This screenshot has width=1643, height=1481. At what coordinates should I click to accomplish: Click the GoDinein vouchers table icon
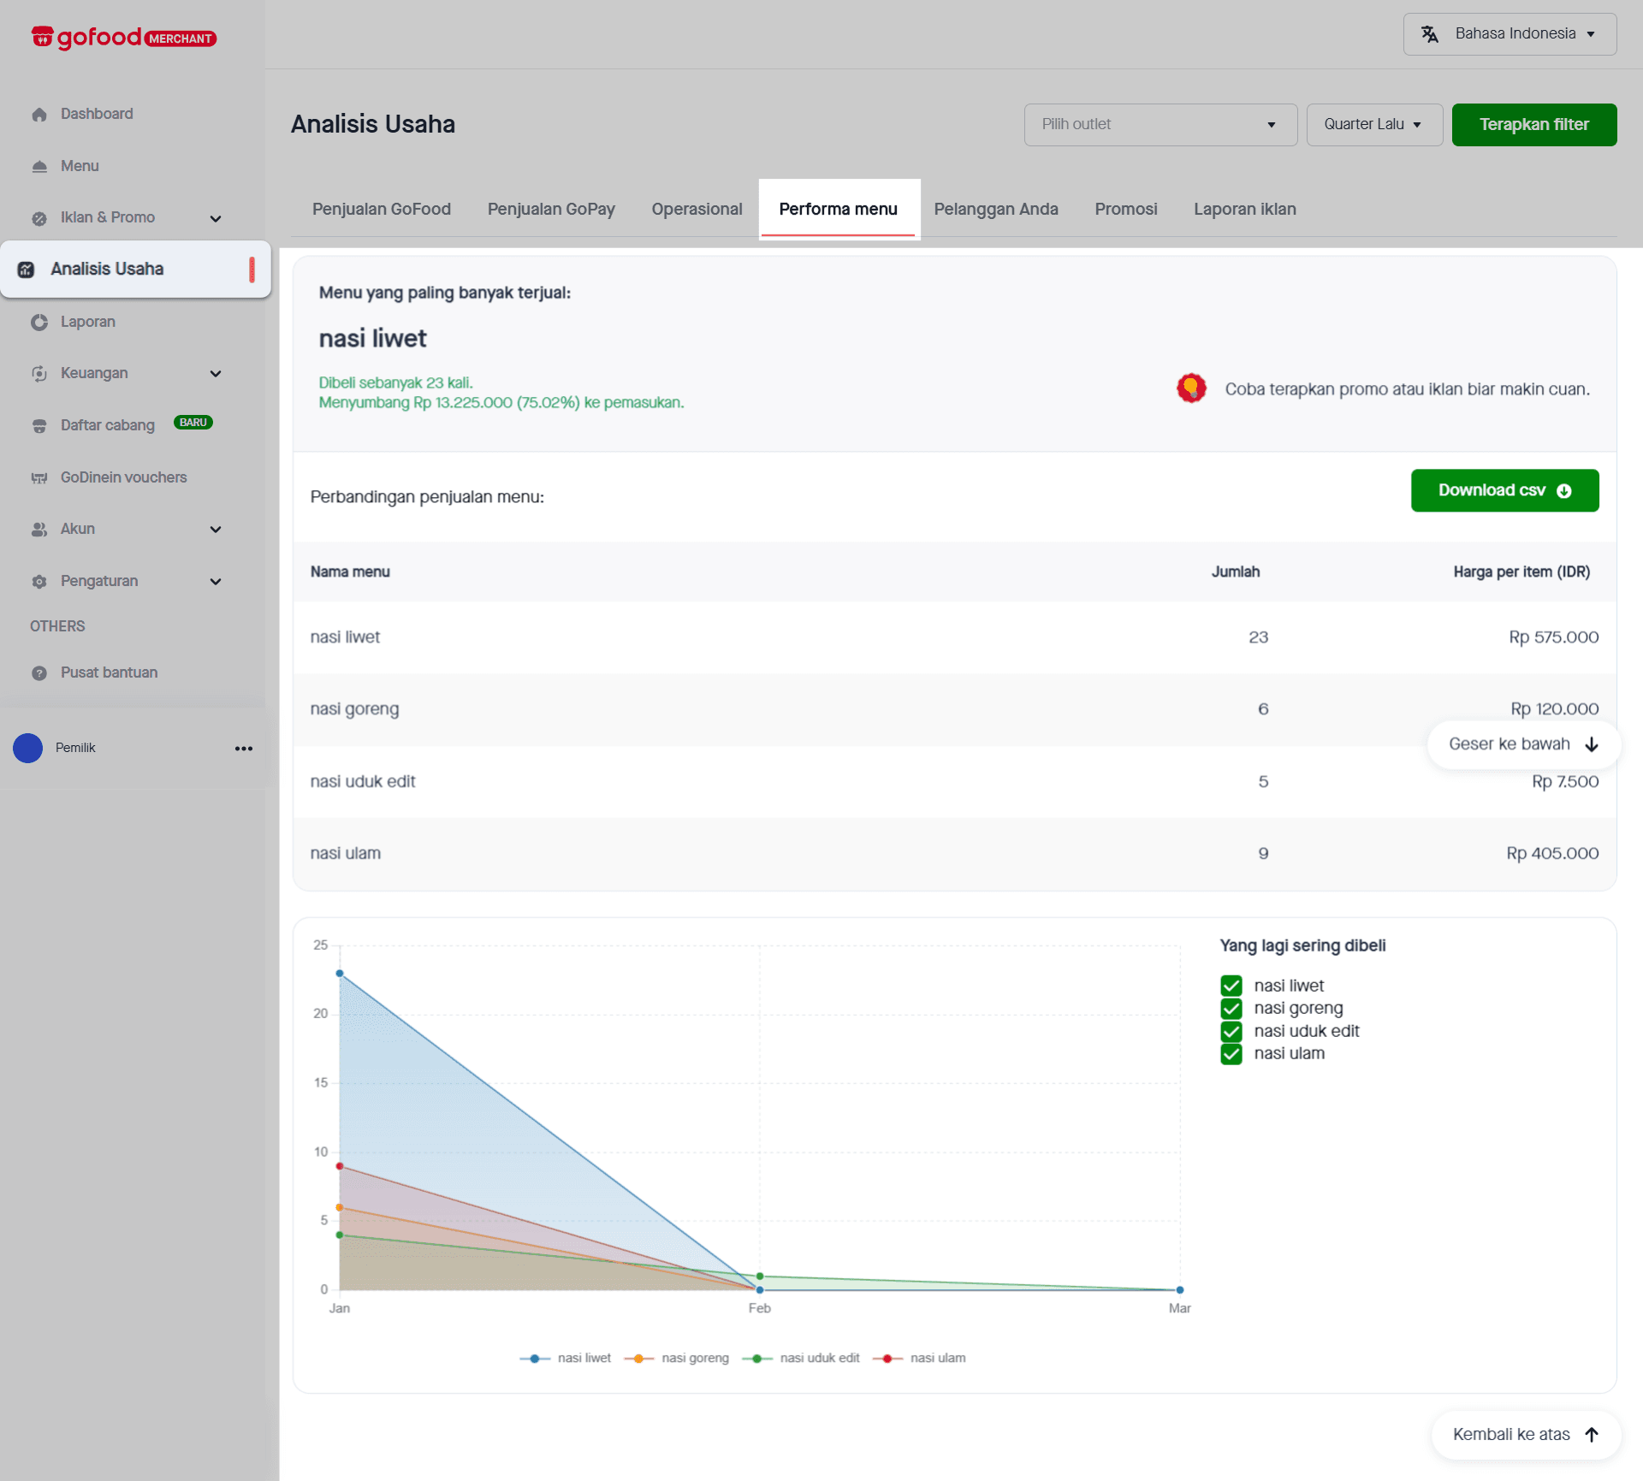(x=39, y=478)
